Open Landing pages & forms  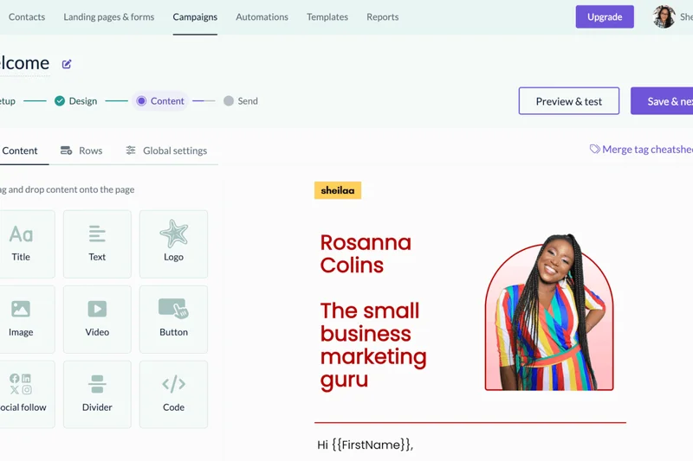(109, 16)
